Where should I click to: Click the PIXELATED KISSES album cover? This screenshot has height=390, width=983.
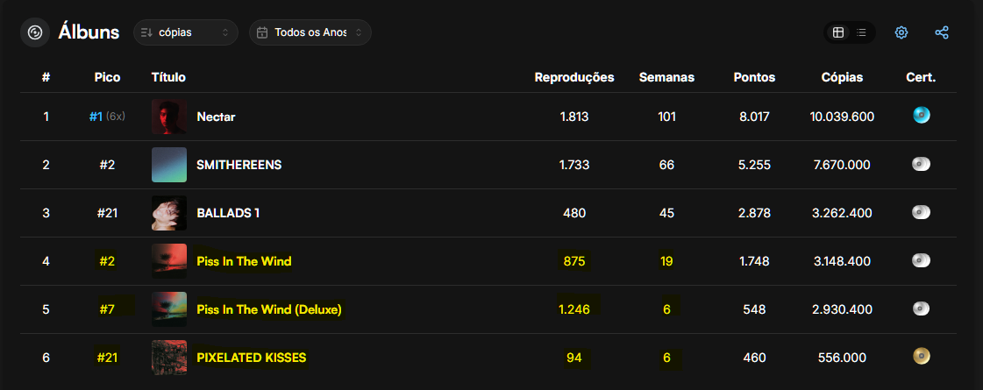(169, 358)
